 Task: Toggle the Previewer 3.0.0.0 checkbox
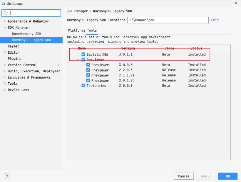point(88,65)
